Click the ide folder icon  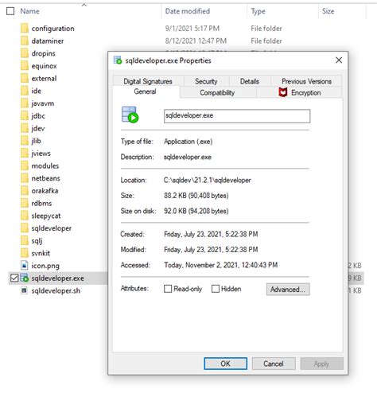25,91
